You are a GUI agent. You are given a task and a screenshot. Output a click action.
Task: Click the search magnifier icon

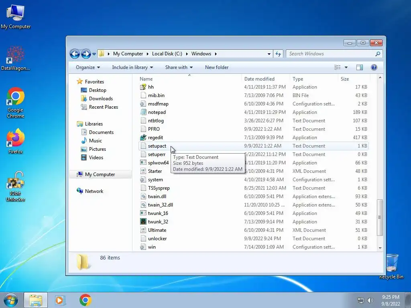click(x=378, y=54)
